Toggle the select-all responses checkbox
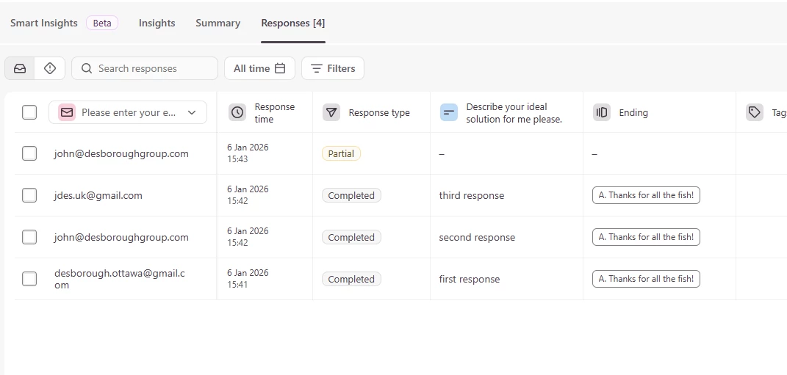 (x=29, y=112)
